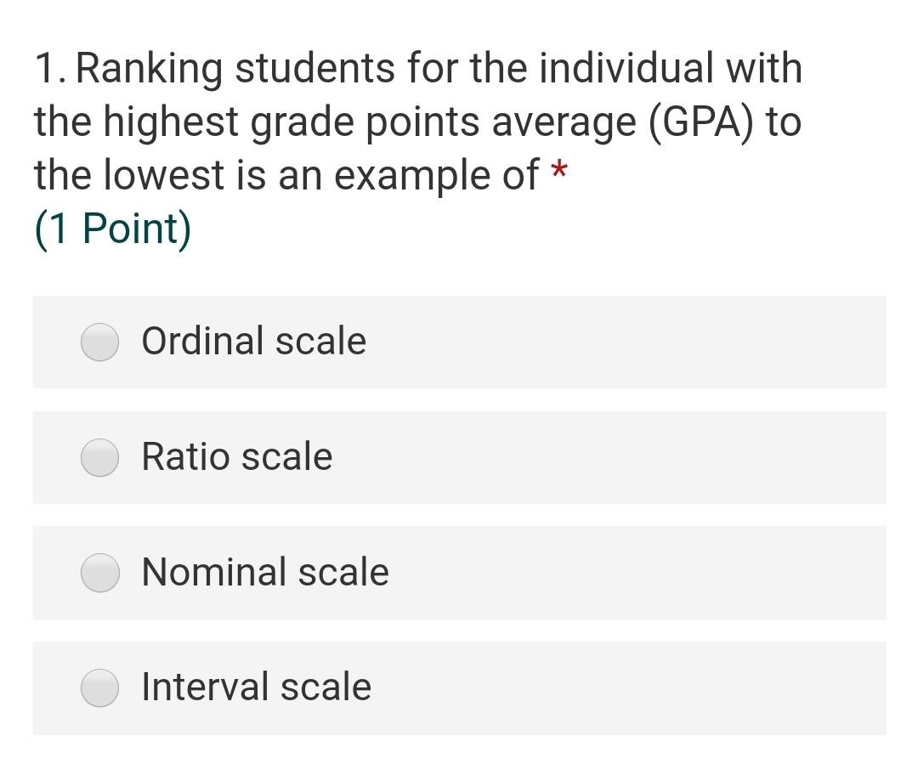Click the Ratio scale label text
918x775 pixels.
[237, 456]
